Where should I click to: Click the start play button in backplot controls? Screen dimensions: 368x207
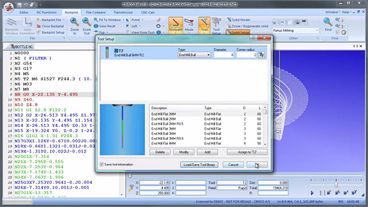tap(312, 193)
